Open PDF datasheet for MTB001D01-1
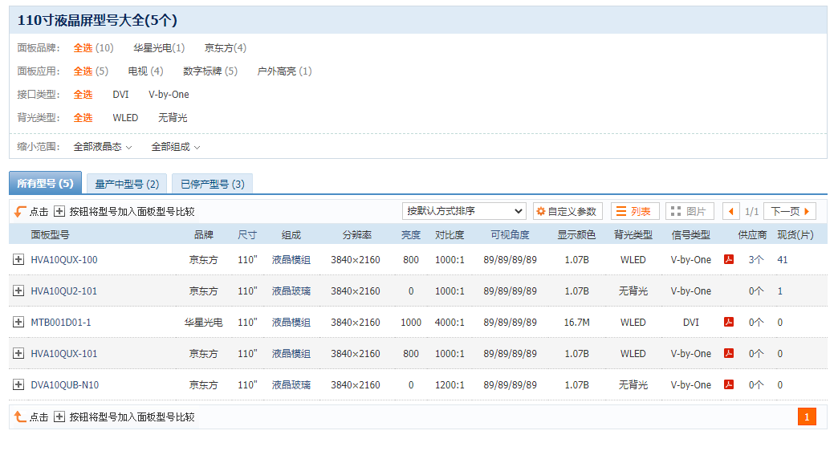Screen dimensions: 834x451 pos(729,322)
